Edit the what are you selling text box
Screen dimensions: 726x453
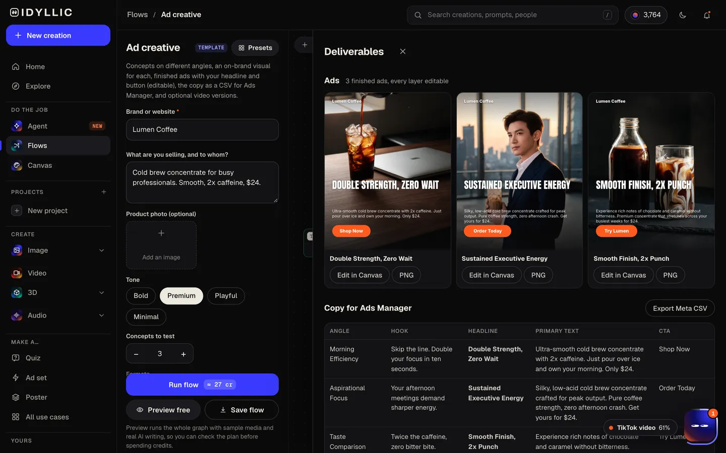[x=202, y=182]
